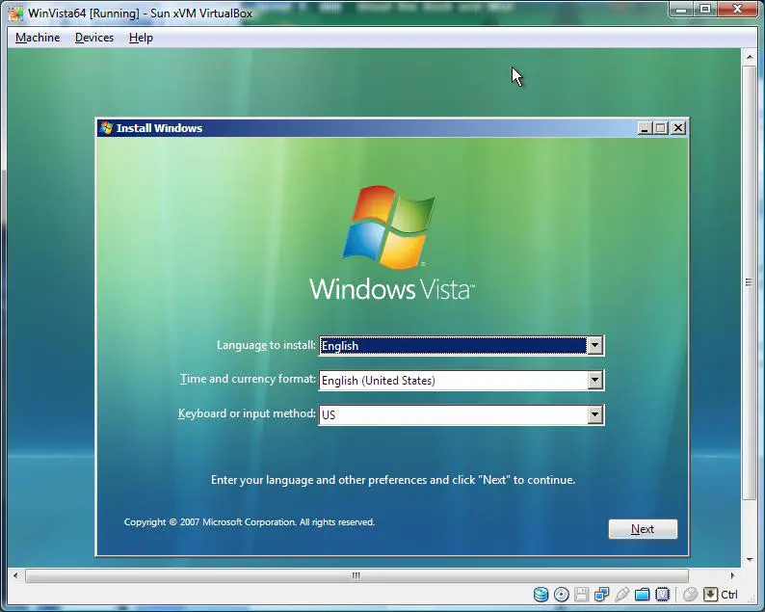This screenshot has height=612, width=765.
Task: Click the Ctrl host key label
Action: [x=729, y=595]
